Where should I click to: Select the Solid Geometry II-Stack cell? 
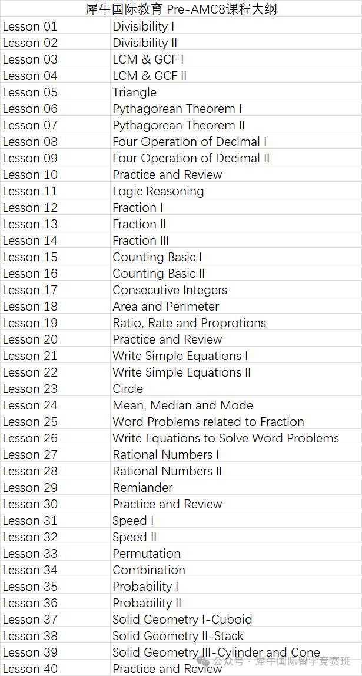(178, 636)
